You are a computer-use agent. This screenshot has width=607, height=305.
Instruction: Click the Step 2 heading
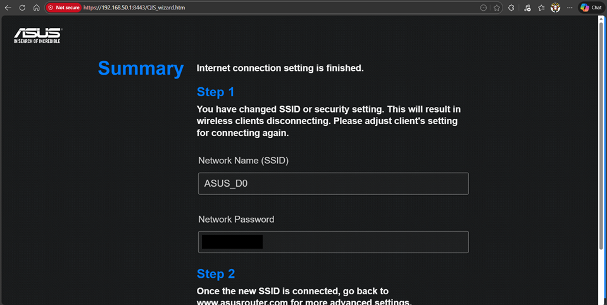tap(215, 273)
